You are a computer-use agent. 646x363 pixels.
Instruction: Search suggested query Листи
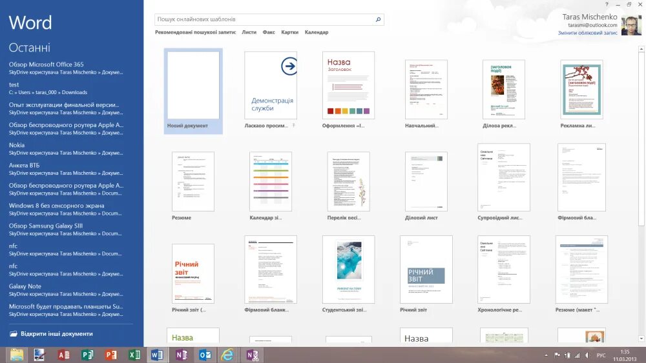point(249,32)
